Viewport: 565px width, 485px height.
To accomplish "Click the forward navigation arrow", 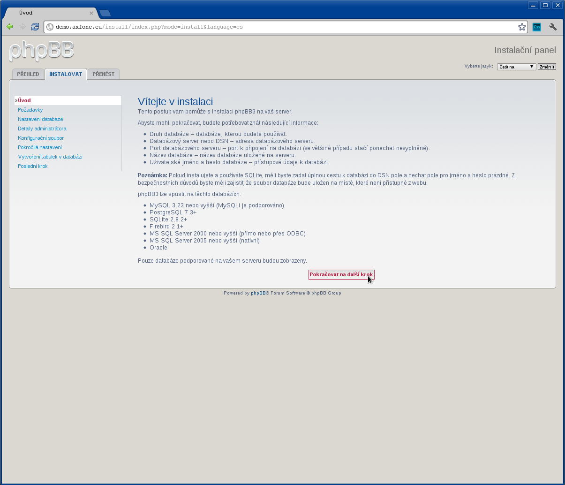I will [22, 27].
